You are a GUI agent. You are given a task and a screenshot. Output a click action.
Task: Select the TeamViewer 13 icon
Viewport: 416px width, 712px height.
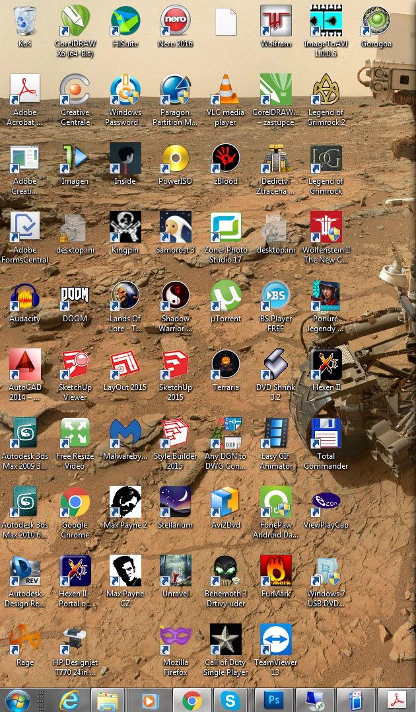pos(275,640)
